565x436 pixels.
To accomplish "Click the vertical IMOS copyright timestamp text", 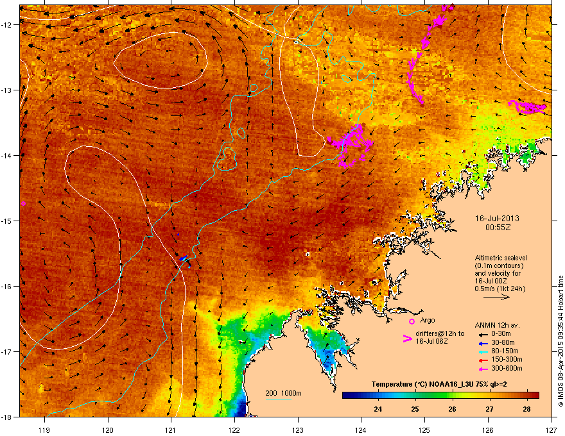I will pyautogui.click(x=561, y=341).
